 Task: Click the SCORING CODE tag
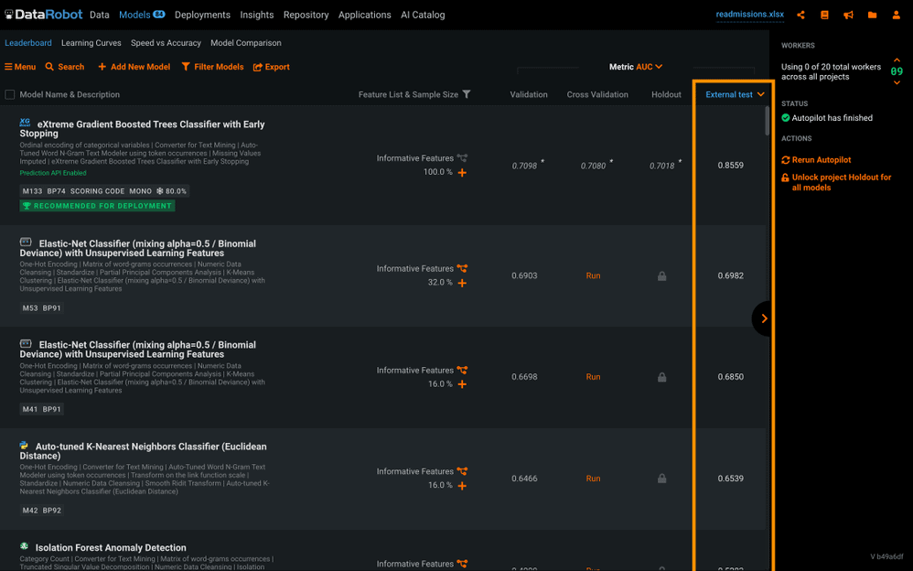pos(97,191)
